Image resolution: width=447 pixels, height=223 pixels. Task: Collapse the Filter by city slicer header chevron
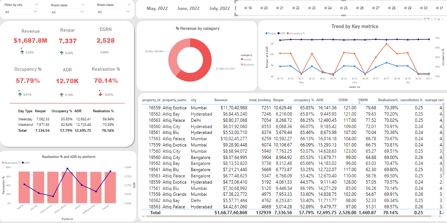[36, 4]
